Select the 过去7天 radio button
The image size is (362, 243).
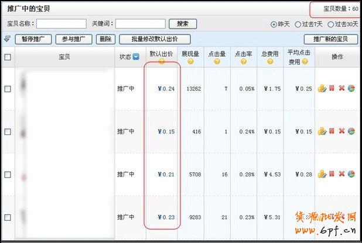tap(298, 25)
